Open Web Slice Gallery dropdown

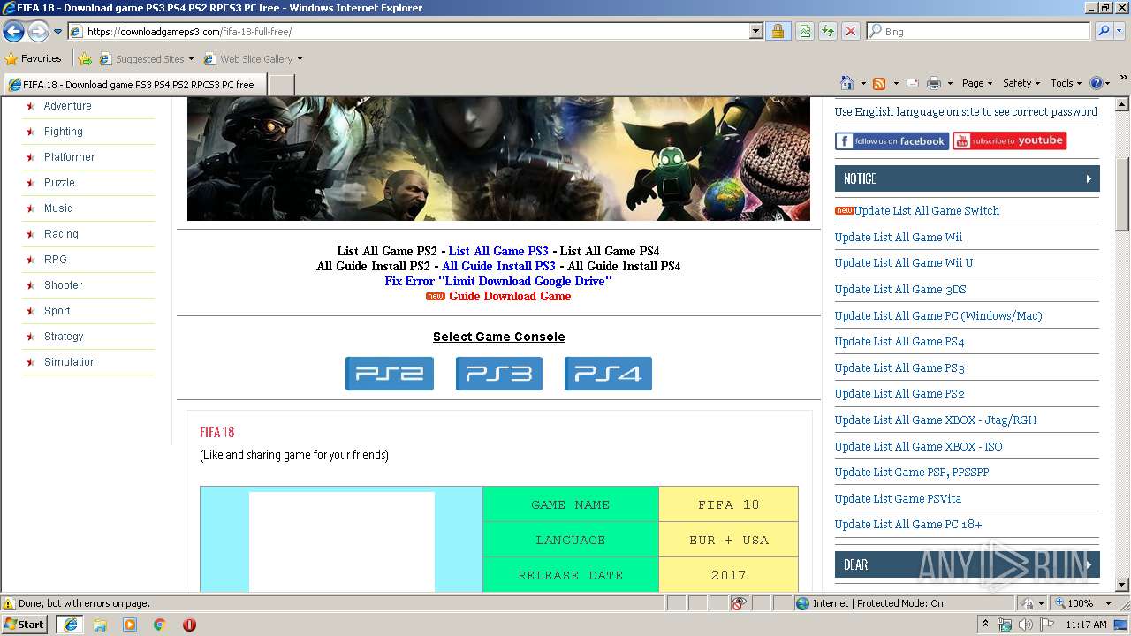pos(253,59)
